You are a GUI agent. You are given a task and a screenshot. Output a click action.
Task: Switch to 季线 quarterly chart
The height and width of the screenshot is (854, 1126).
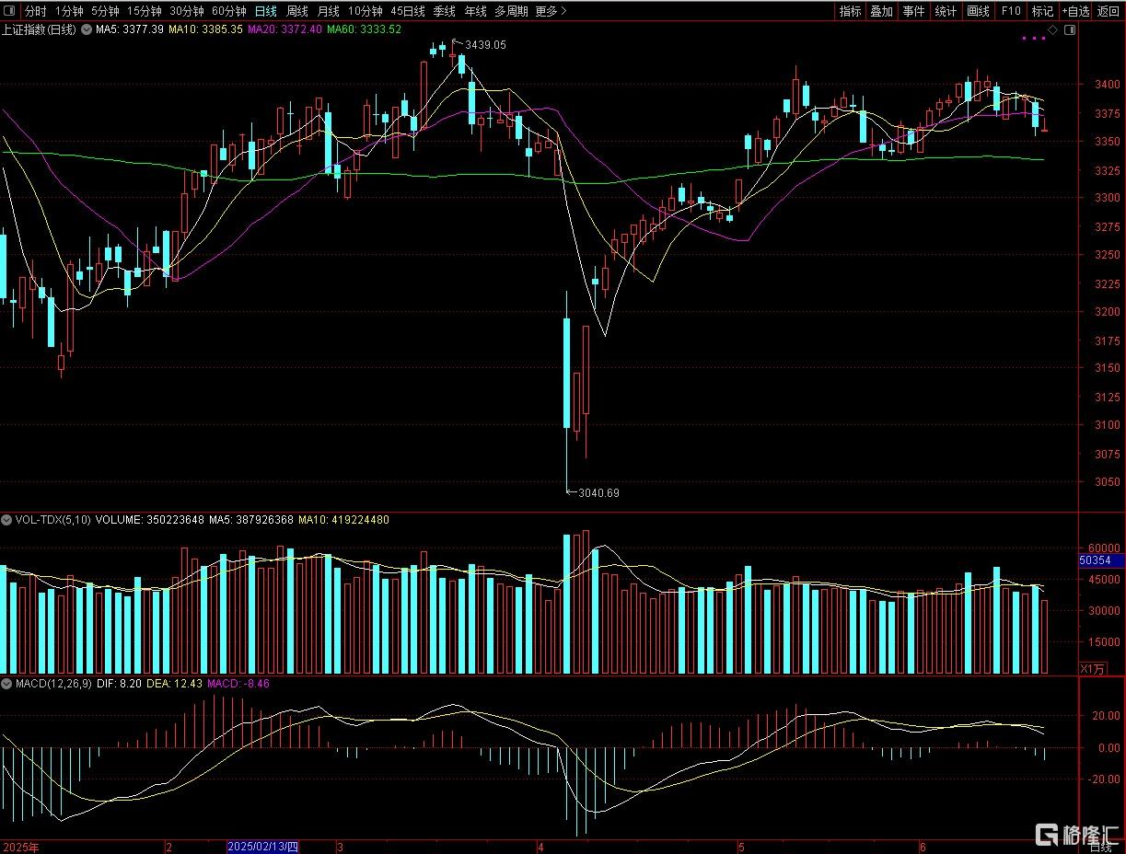445,11
